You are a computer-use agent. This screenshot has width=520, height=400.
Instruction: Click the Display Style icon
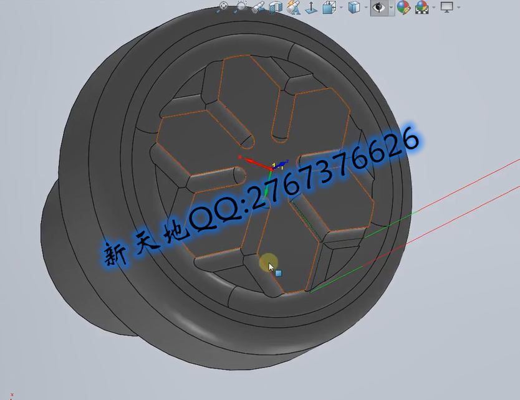[354, 7]
